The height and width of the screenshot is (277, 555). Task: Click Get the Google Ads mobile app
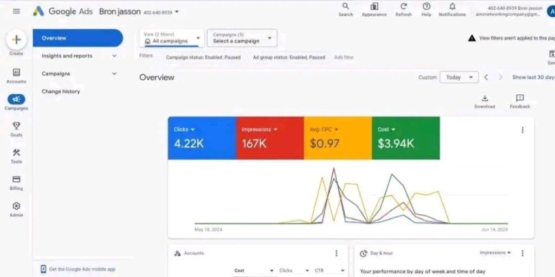82,269
